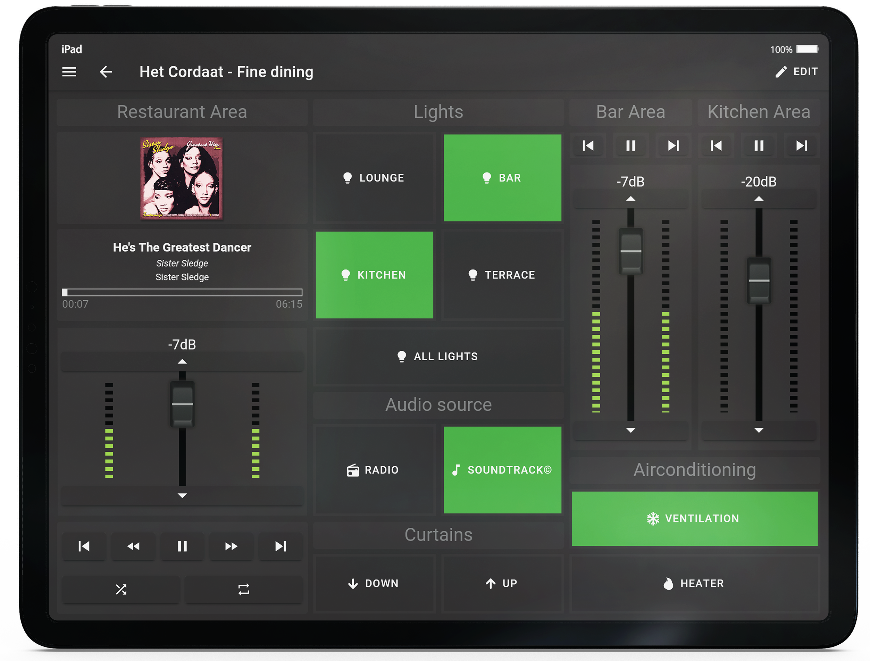
Task: Open the hamburger menu
Action: click(x=69, y=72)
